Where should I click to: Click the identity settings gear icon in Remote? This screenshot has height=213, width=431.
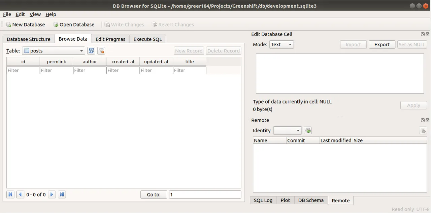(308, 130)
